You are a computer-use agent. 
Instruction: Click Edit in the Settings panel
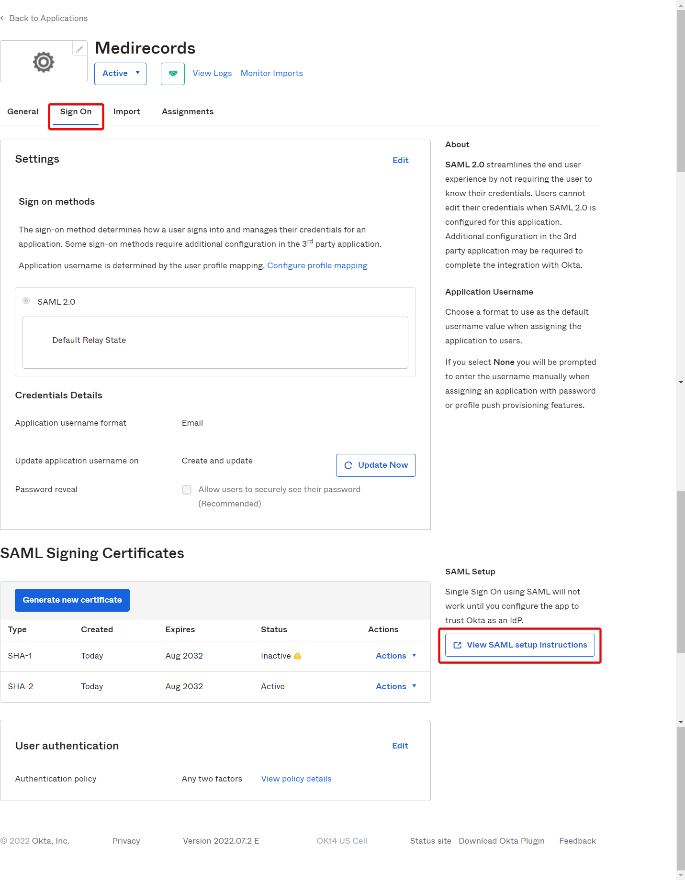(x=401, y=160)
